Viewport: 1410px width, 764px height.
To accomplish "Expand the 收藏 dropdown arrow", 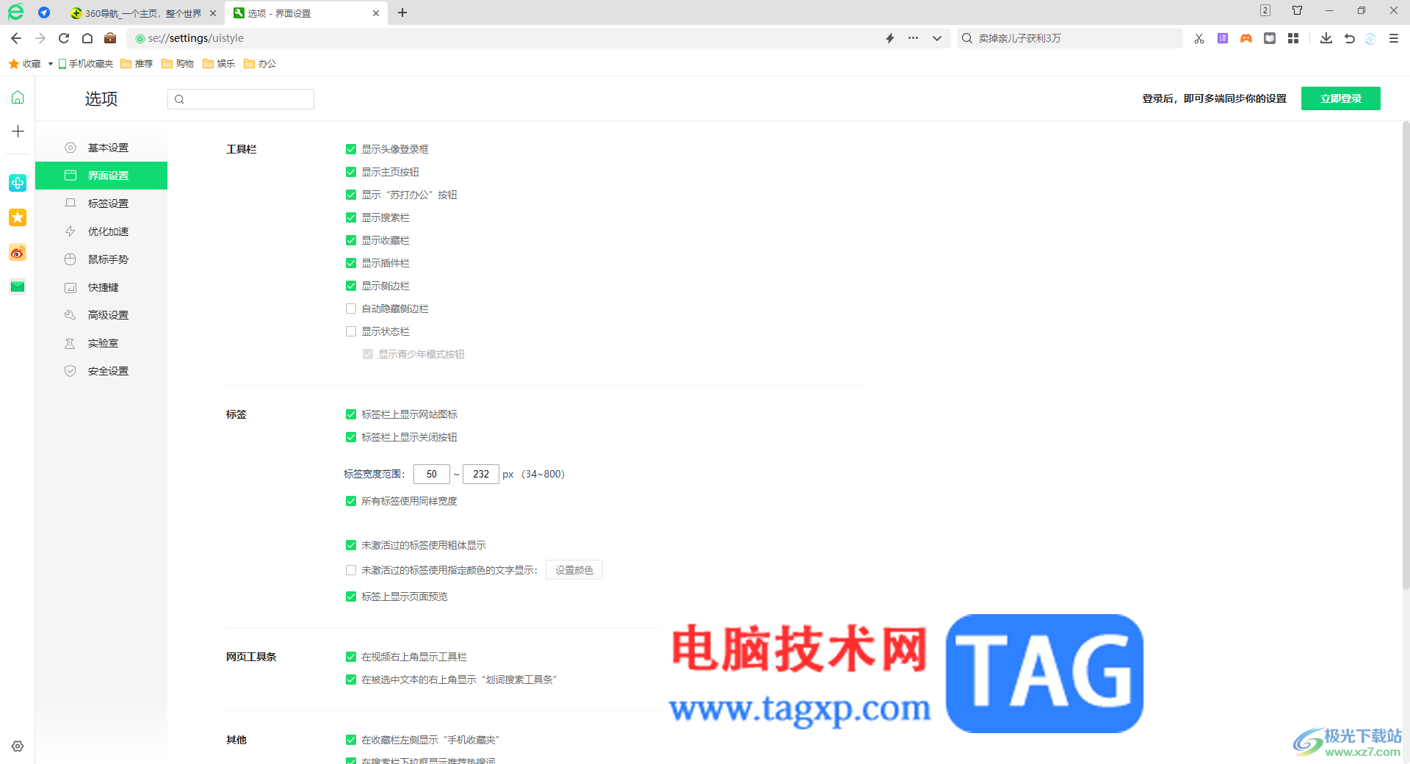I will coord(50,64).
